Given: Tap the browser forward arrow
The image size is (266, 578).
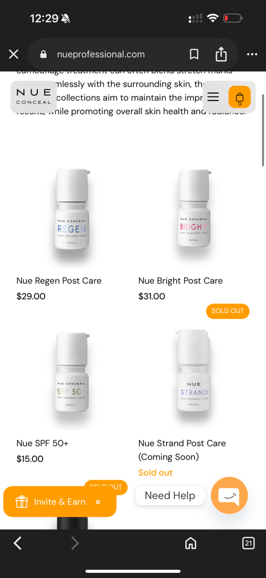Looking at the screenshot, I should tap(74, 543).
